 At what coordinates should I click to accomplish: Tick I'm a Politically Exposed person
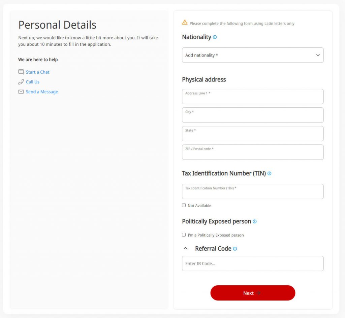(x=184, y=235)
